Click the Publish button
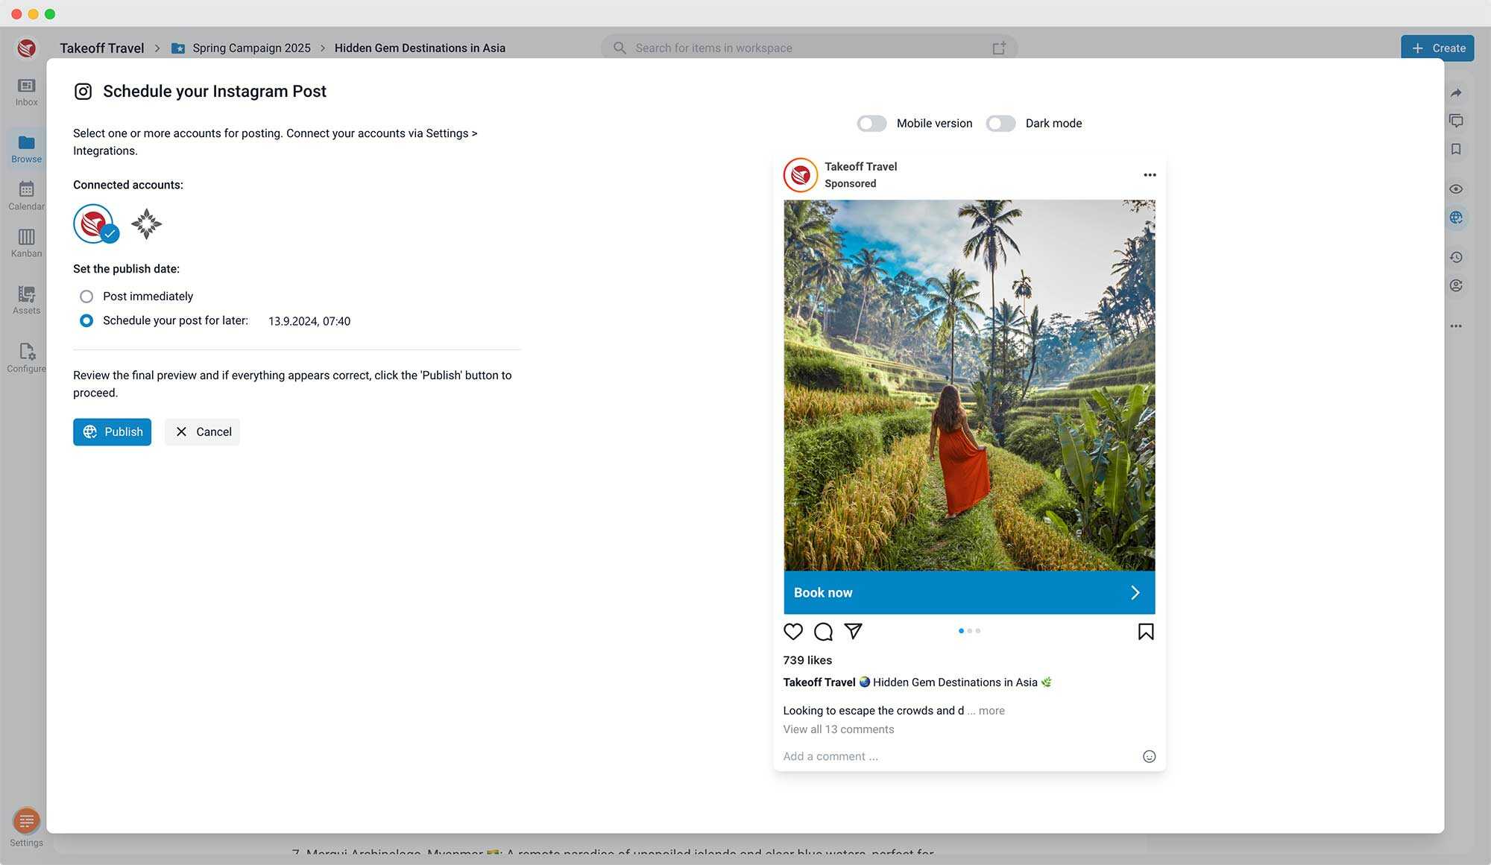 pos(112,432)
